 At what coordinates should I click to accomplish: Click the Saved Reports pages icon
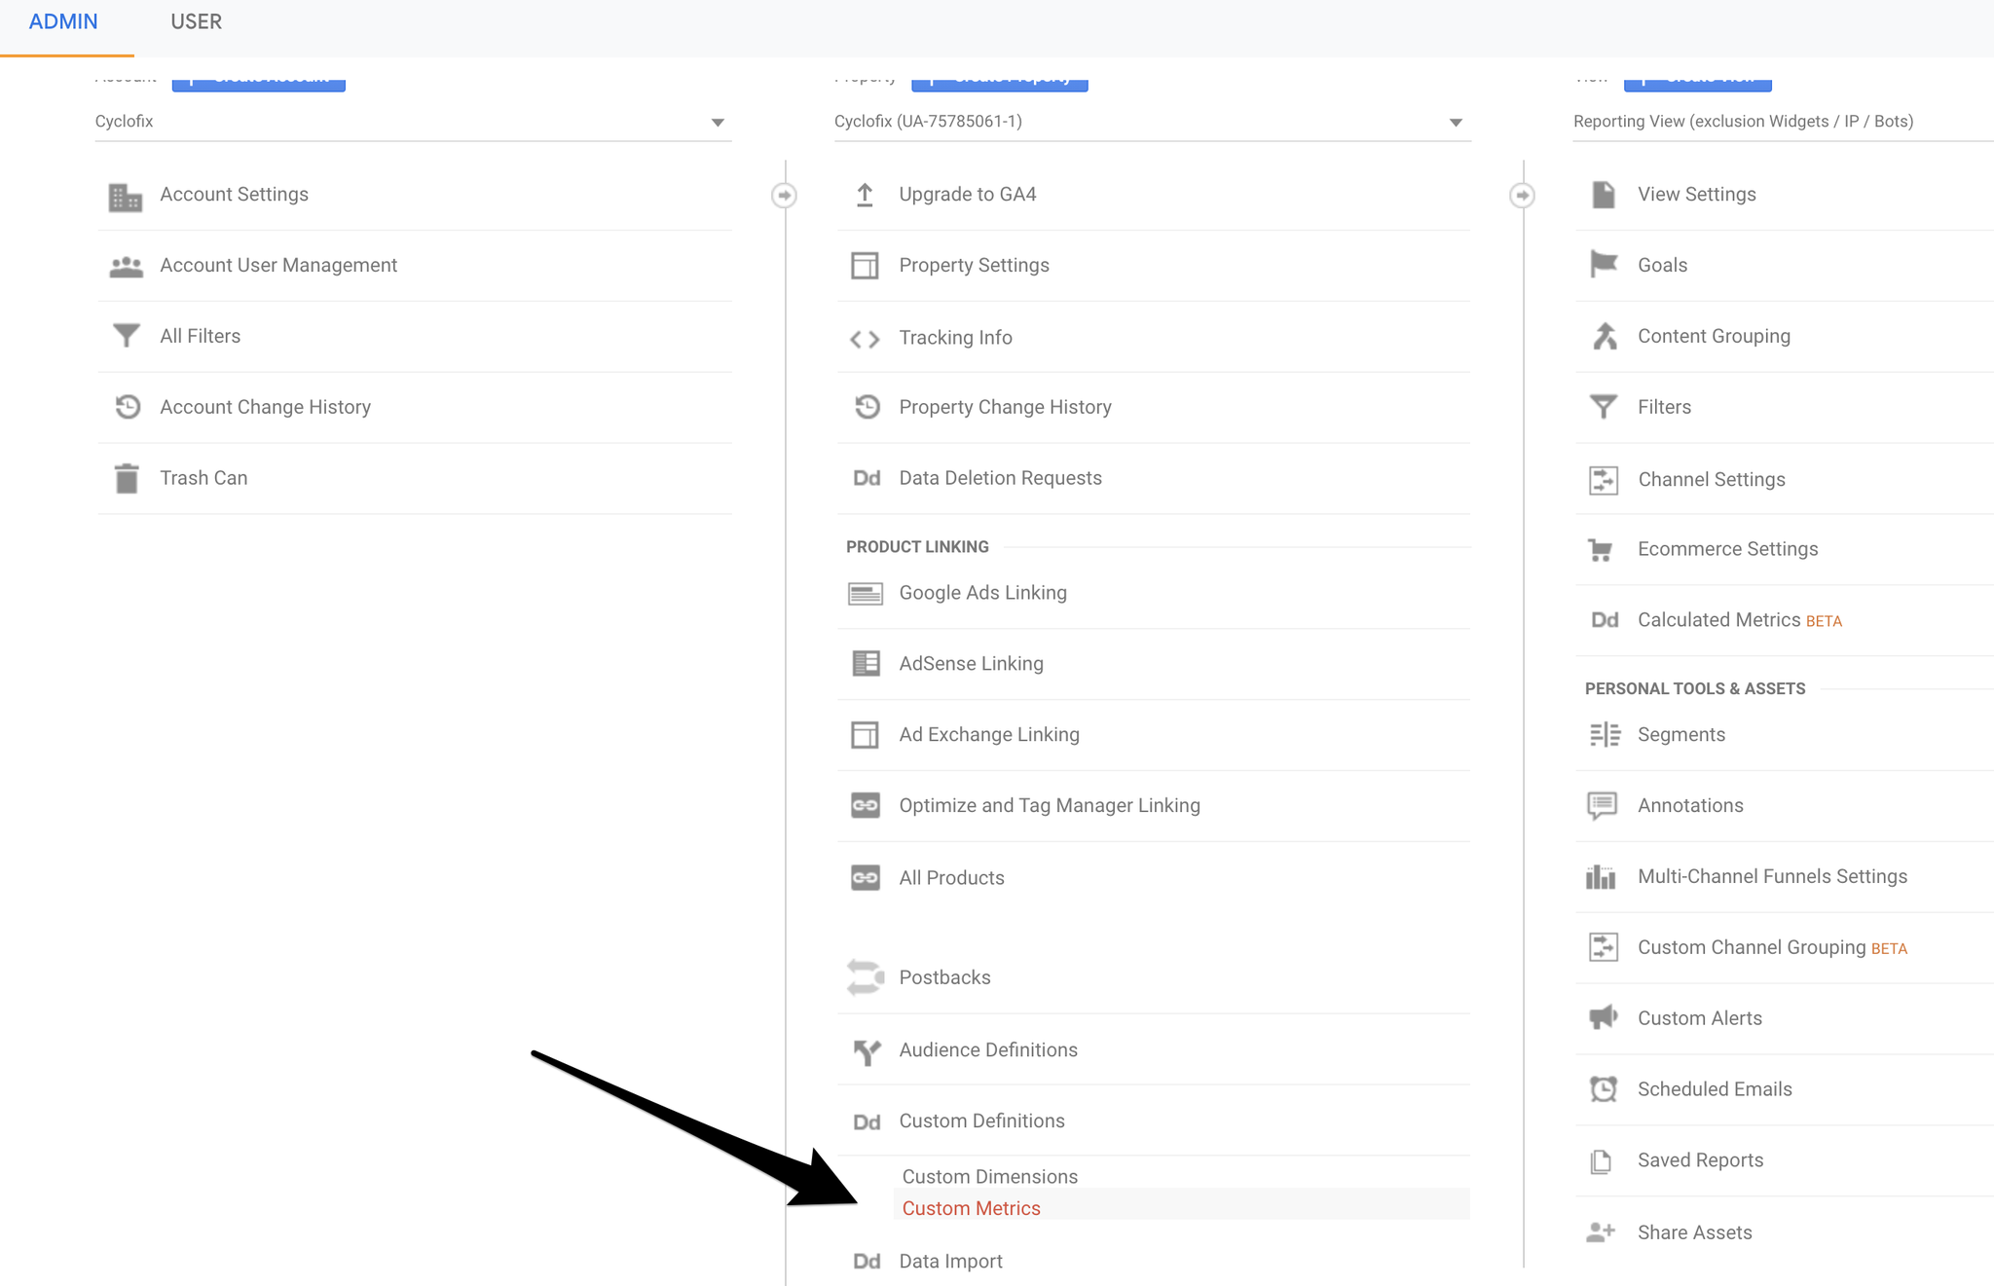1602,1160
